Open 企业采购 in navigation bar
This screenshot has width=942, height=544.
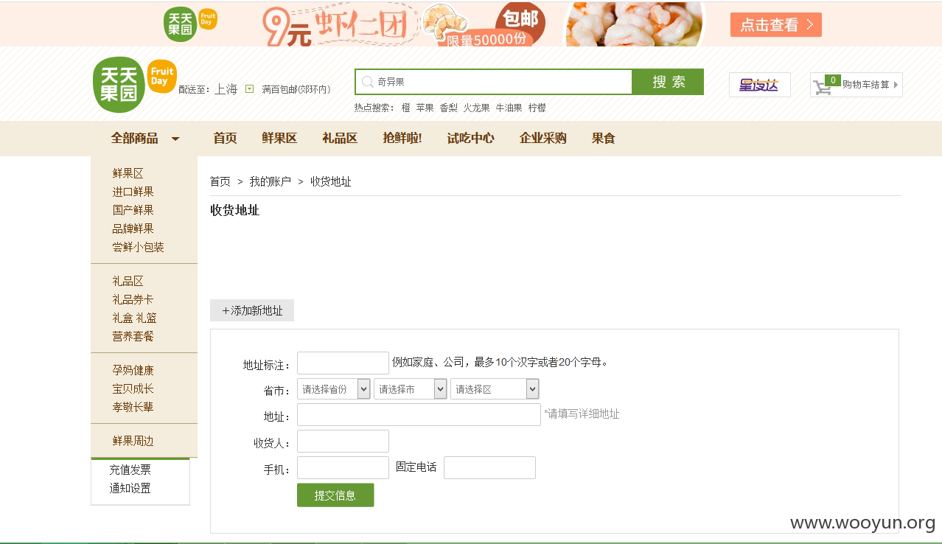[x=542, y=138]
